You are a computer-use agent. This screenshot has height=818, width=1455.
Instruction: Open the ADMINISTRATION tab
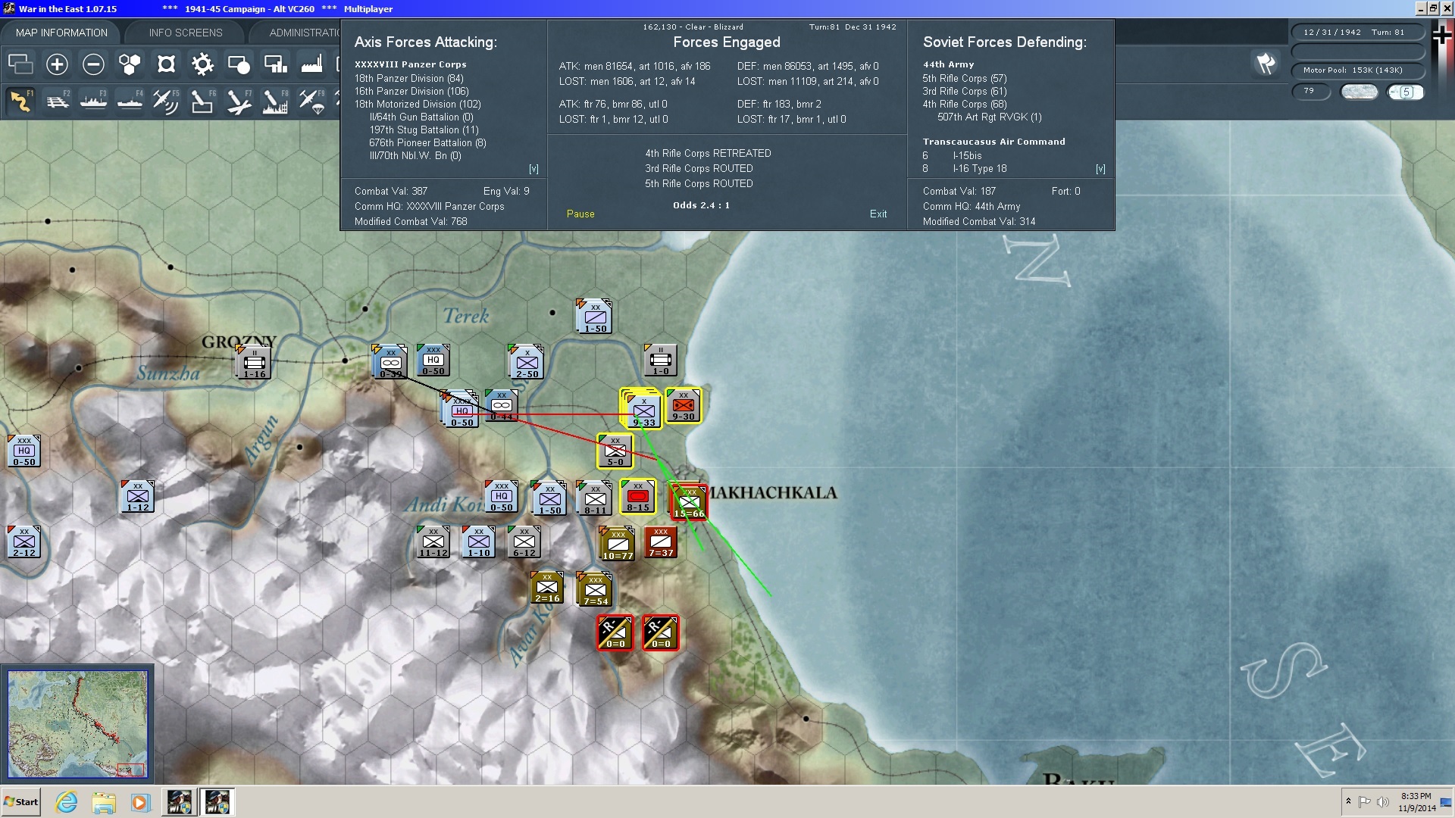click(303, 33)
